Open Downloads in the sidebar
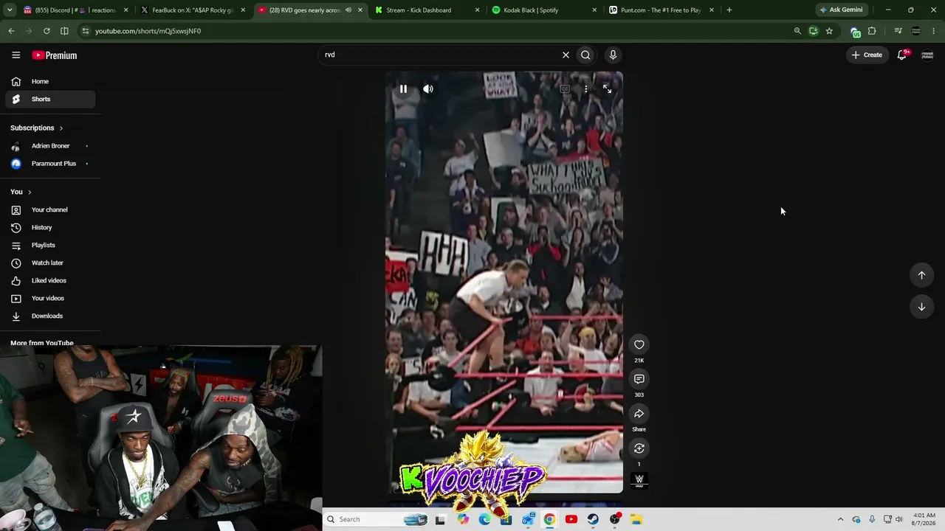 pos(50,316)
